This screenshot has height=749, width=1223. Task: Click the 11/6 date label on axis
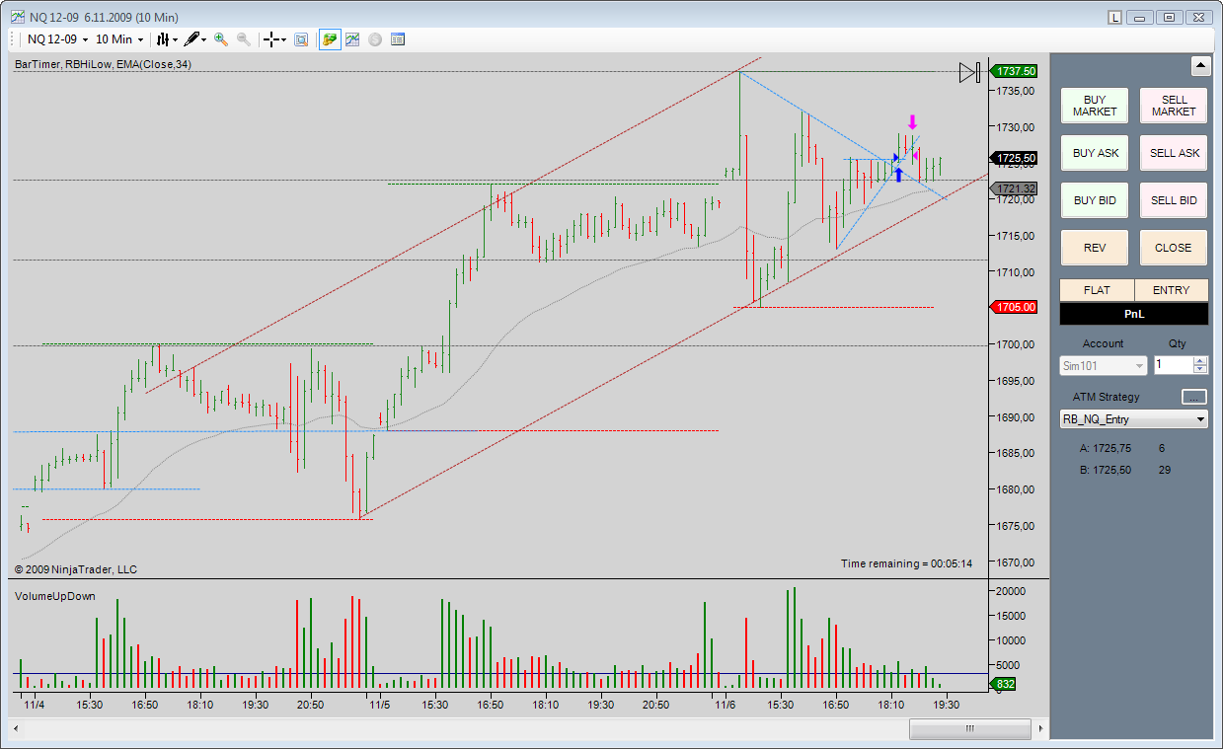[x=726, y=706]
